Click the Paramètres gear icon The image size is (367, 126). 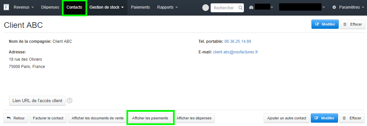click(x=334, y=7)
